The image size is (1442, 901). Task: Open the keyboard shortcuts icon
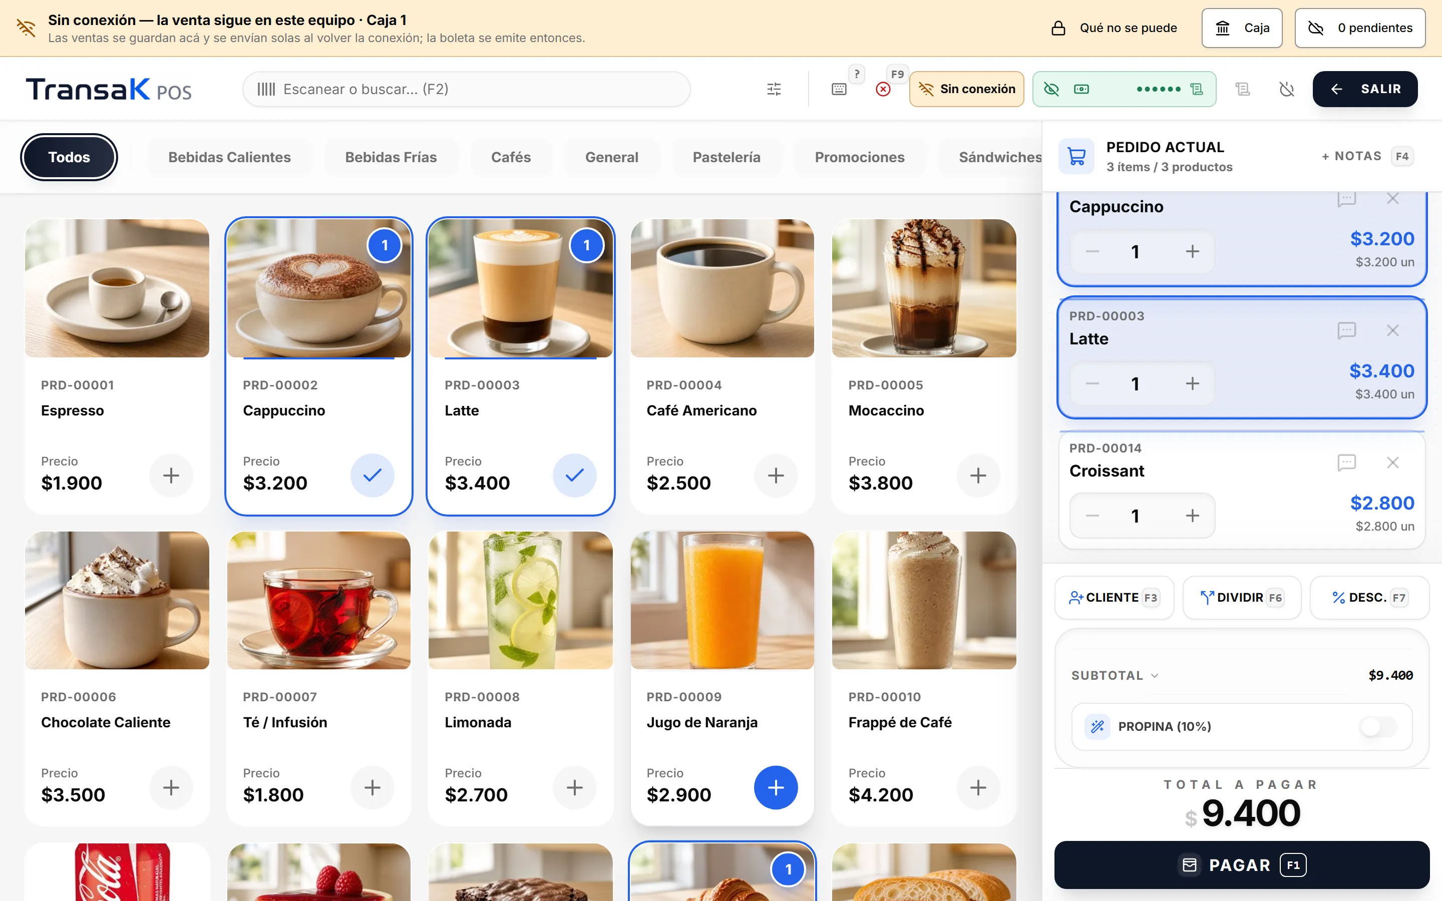pyautogui.click(x=838, y=90)
